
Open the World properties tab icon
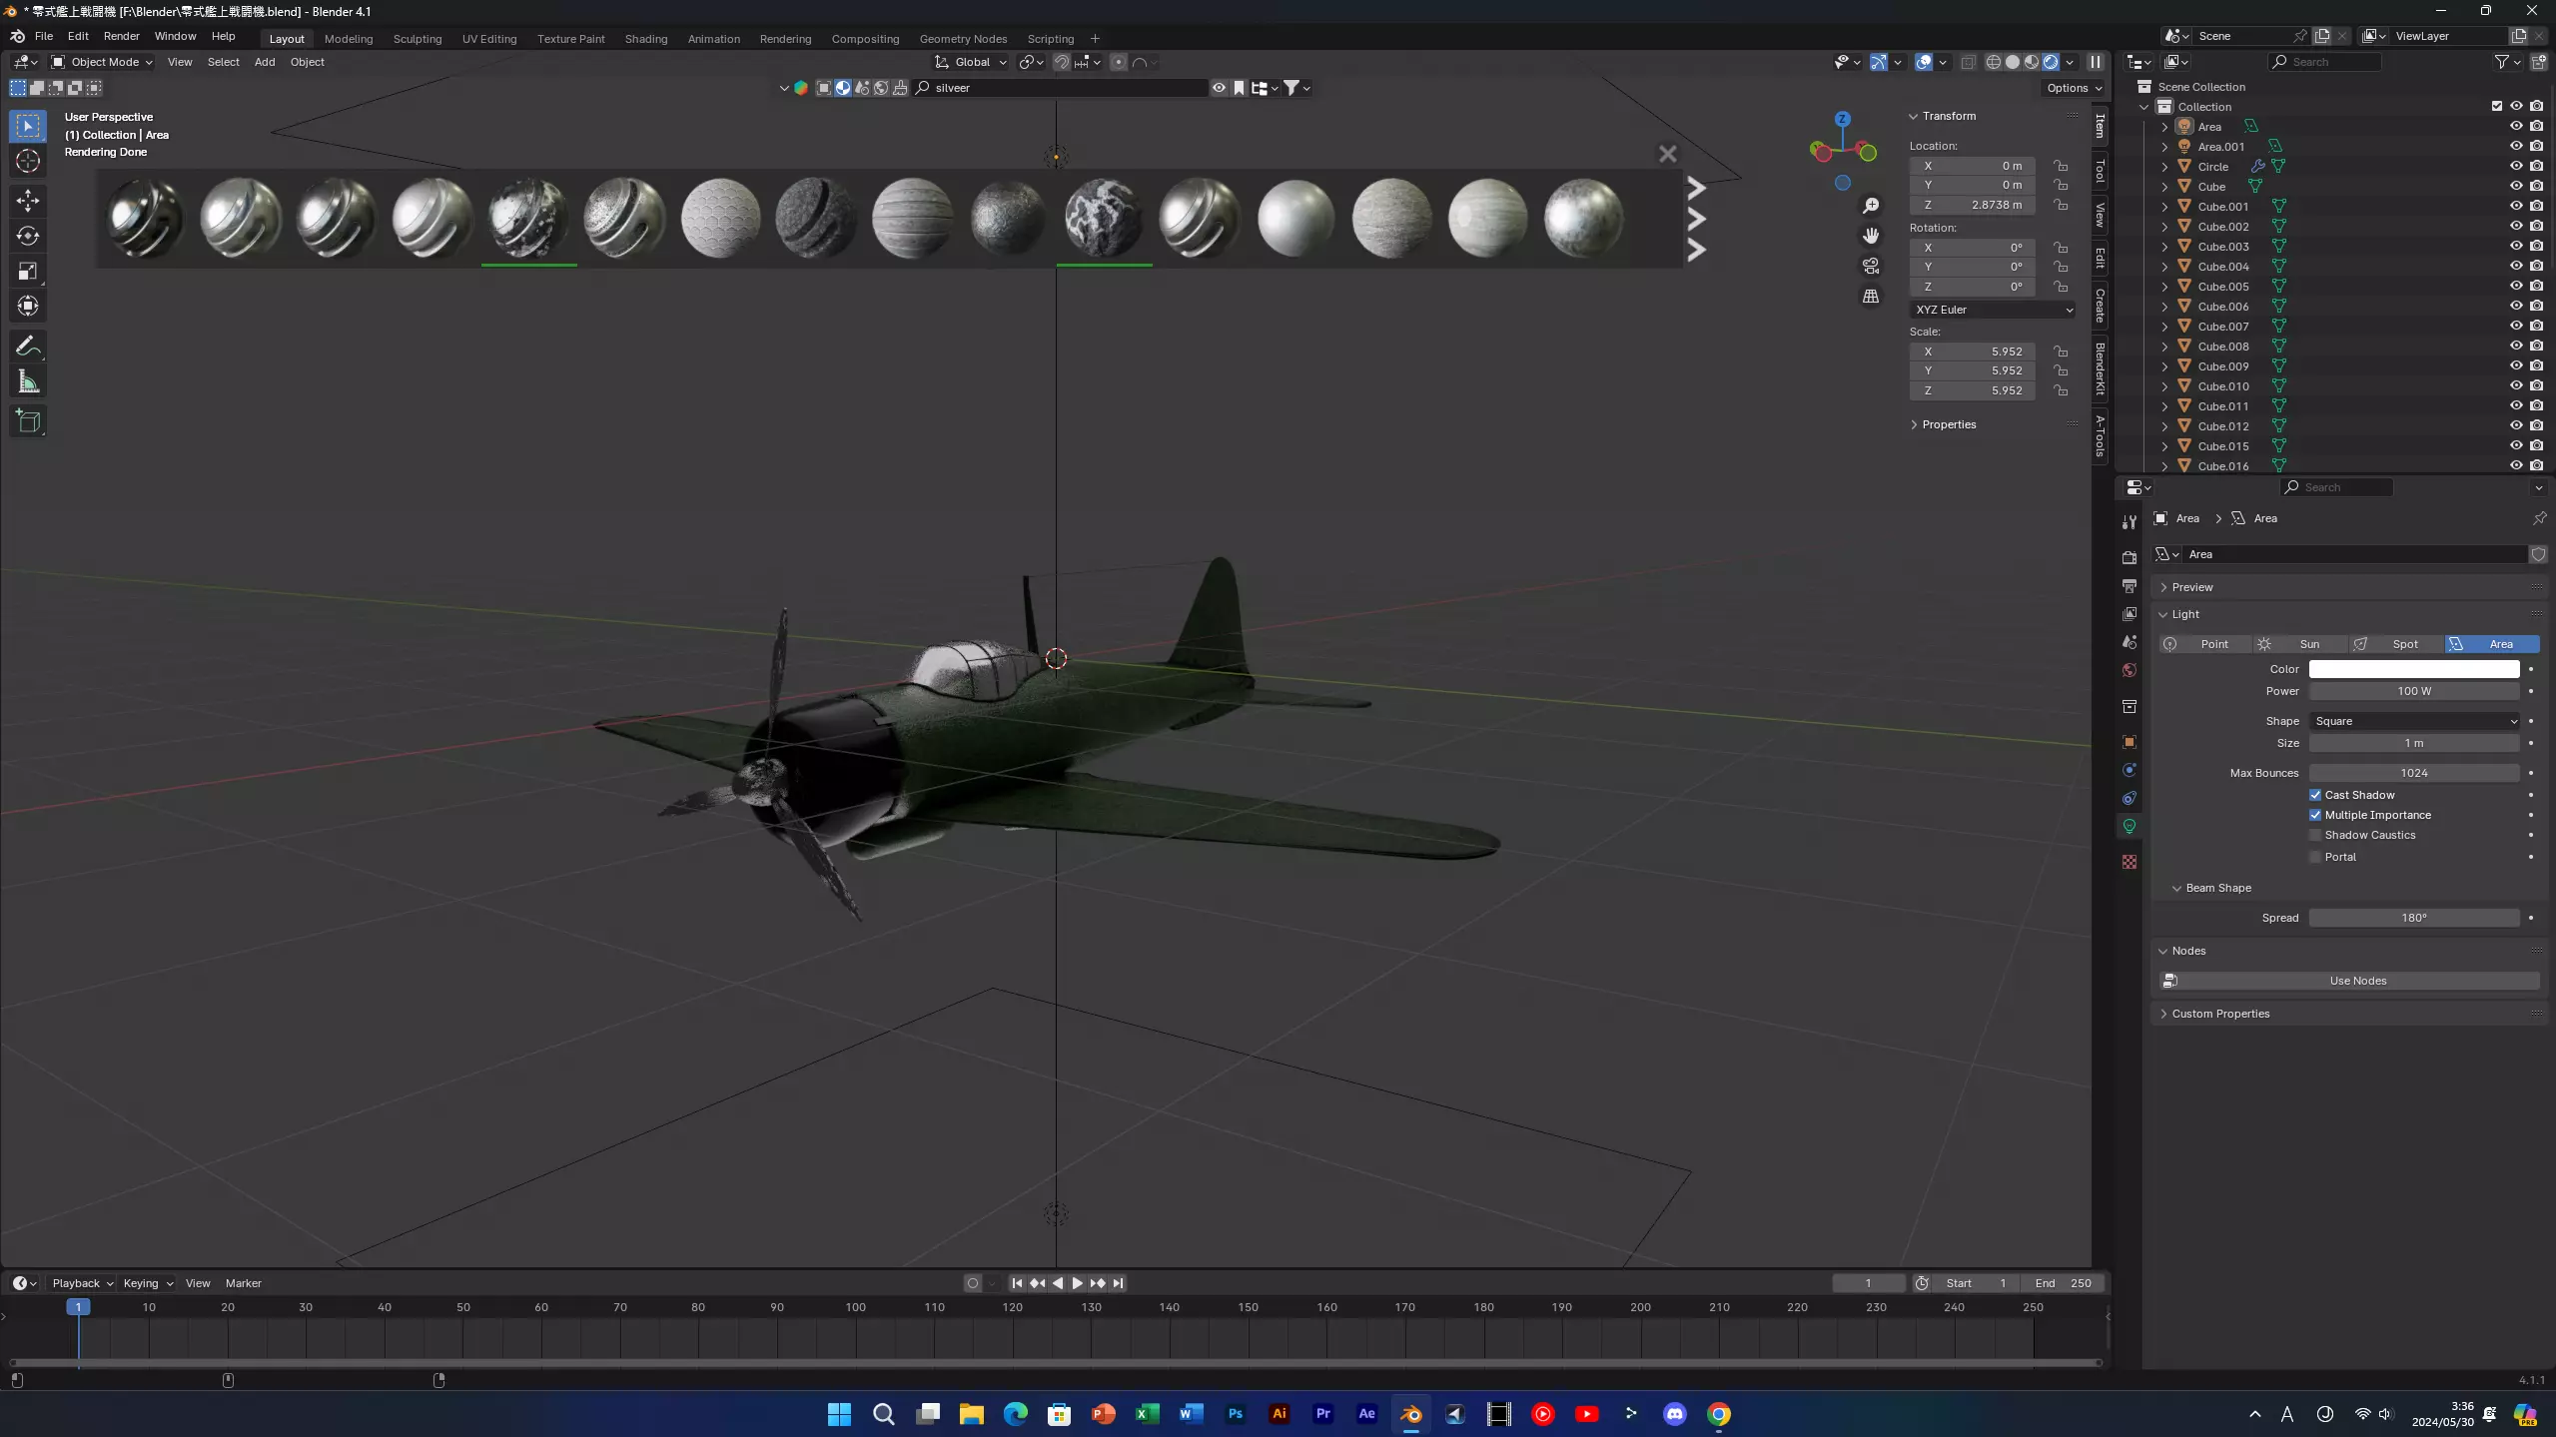click(2130, 670)
